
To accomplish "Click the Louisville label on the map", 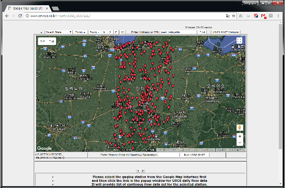I will coord(153,139).
